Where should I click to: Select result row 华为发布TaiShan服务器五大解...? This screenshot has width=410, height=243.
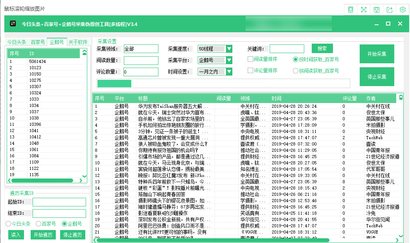coord(246,106)
